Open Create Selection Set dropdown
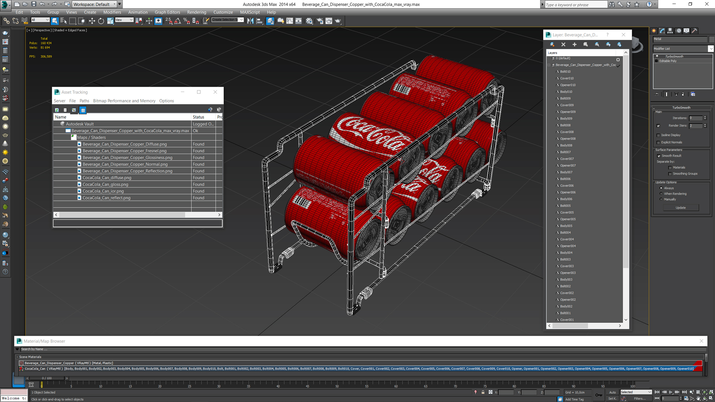The height and width of the screenshot is (402, 715). click(228, 20)
